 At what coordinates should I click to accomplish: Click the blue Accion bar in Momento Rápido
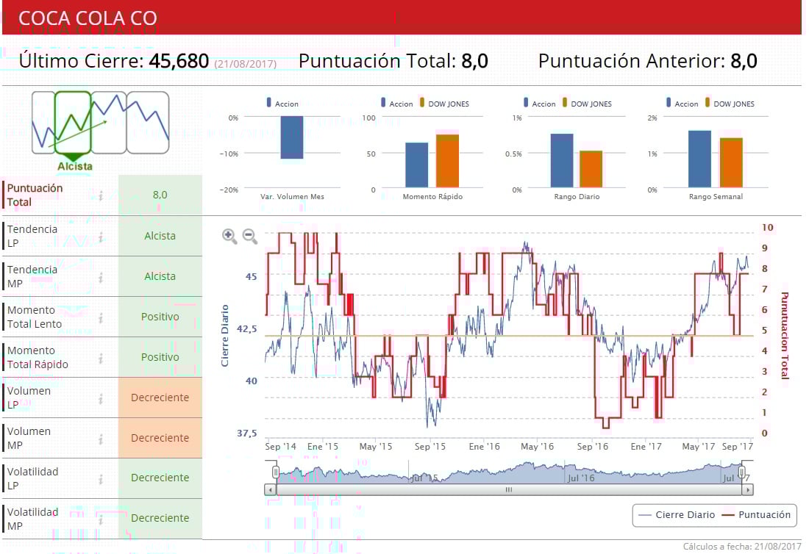(417, 165)
